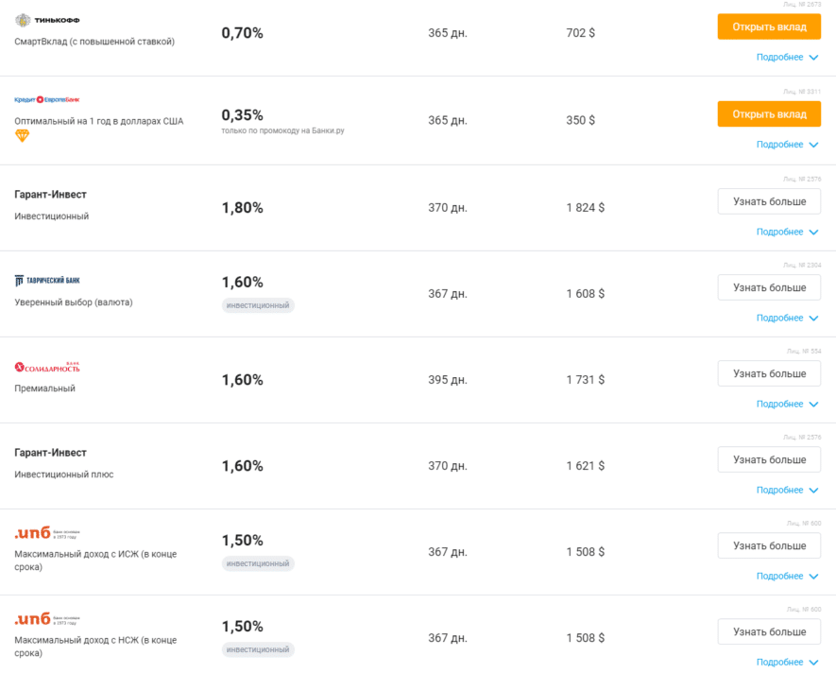Expand Подробнее for Tinkoff СмартВклад

pos(787,58)
